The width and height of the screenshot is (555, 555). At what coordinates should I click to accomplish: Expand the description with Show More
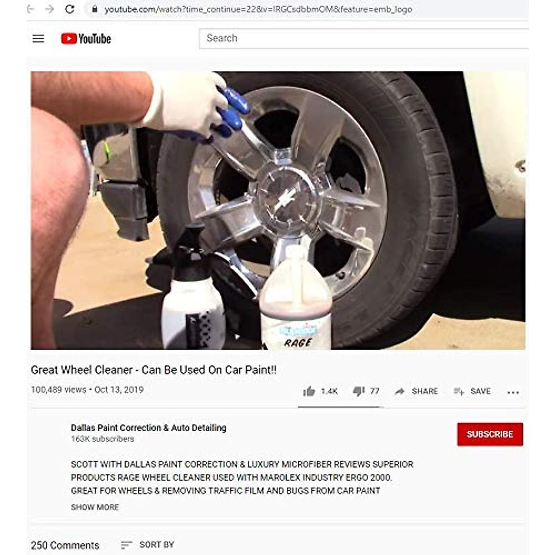[x=95, y=507]
